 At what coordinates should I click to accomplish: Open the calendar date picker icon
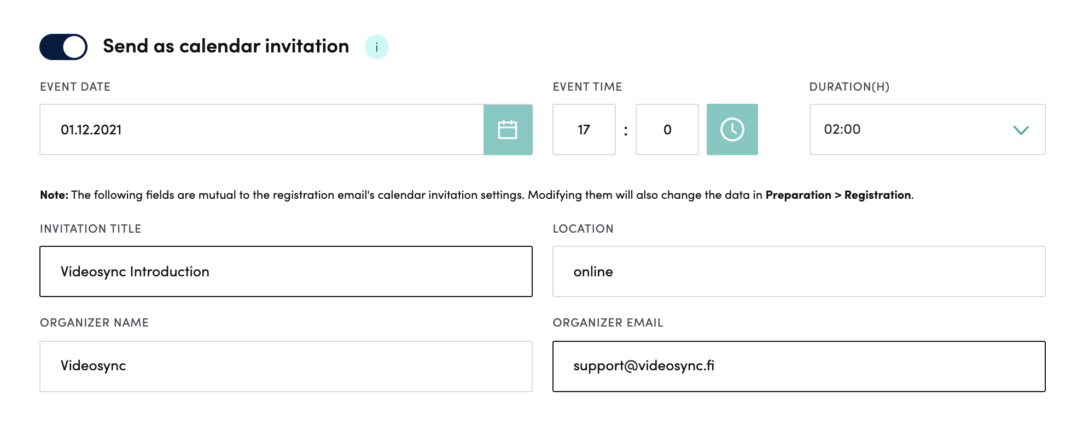click(508, 129)
